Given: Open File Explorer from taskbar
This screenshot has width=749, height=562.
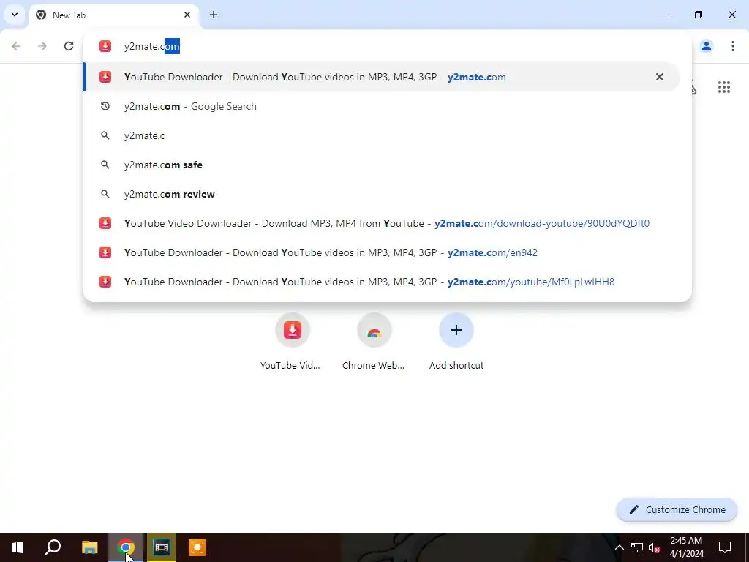Looking at the screenshot, I should click(89, 547).
